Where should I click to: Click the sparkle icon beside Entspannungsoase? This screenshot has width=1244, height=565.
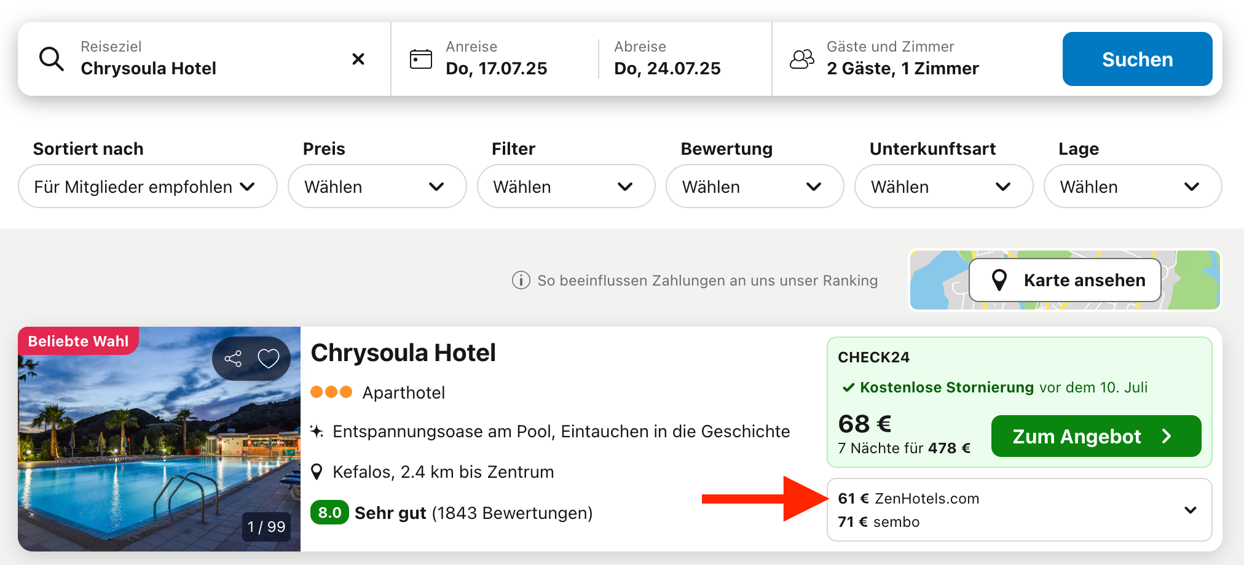point(317,431)
